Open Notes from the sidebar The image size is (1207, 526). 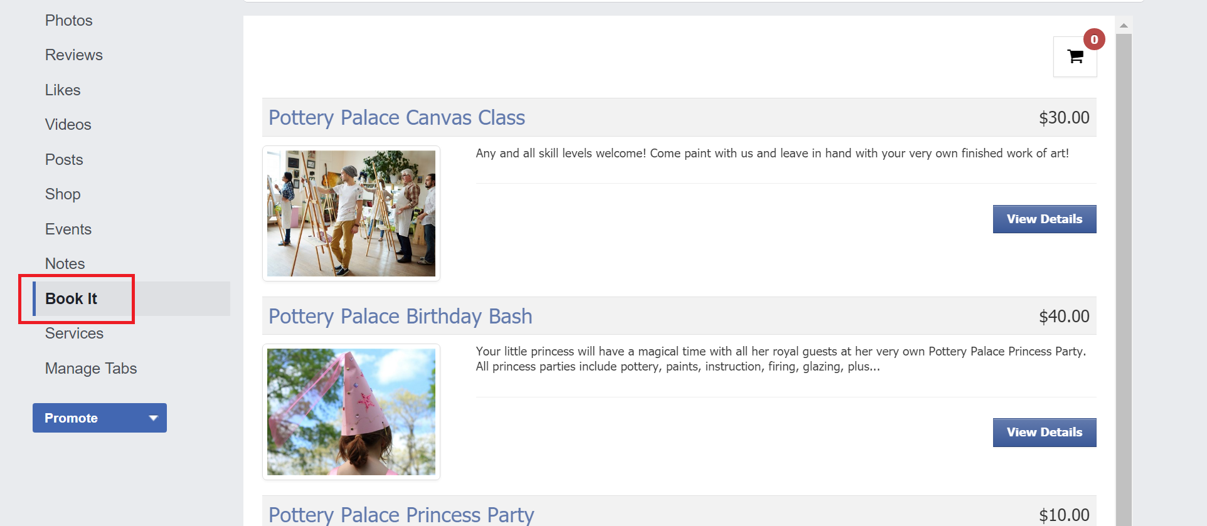(x=65, y=264)
